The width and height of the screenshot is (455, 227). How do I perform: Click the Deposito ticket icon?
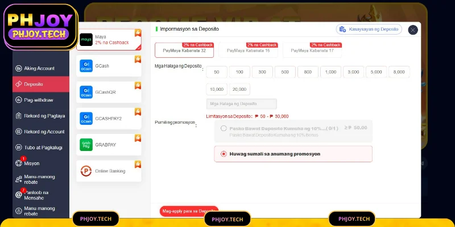(x=19, y=84)
